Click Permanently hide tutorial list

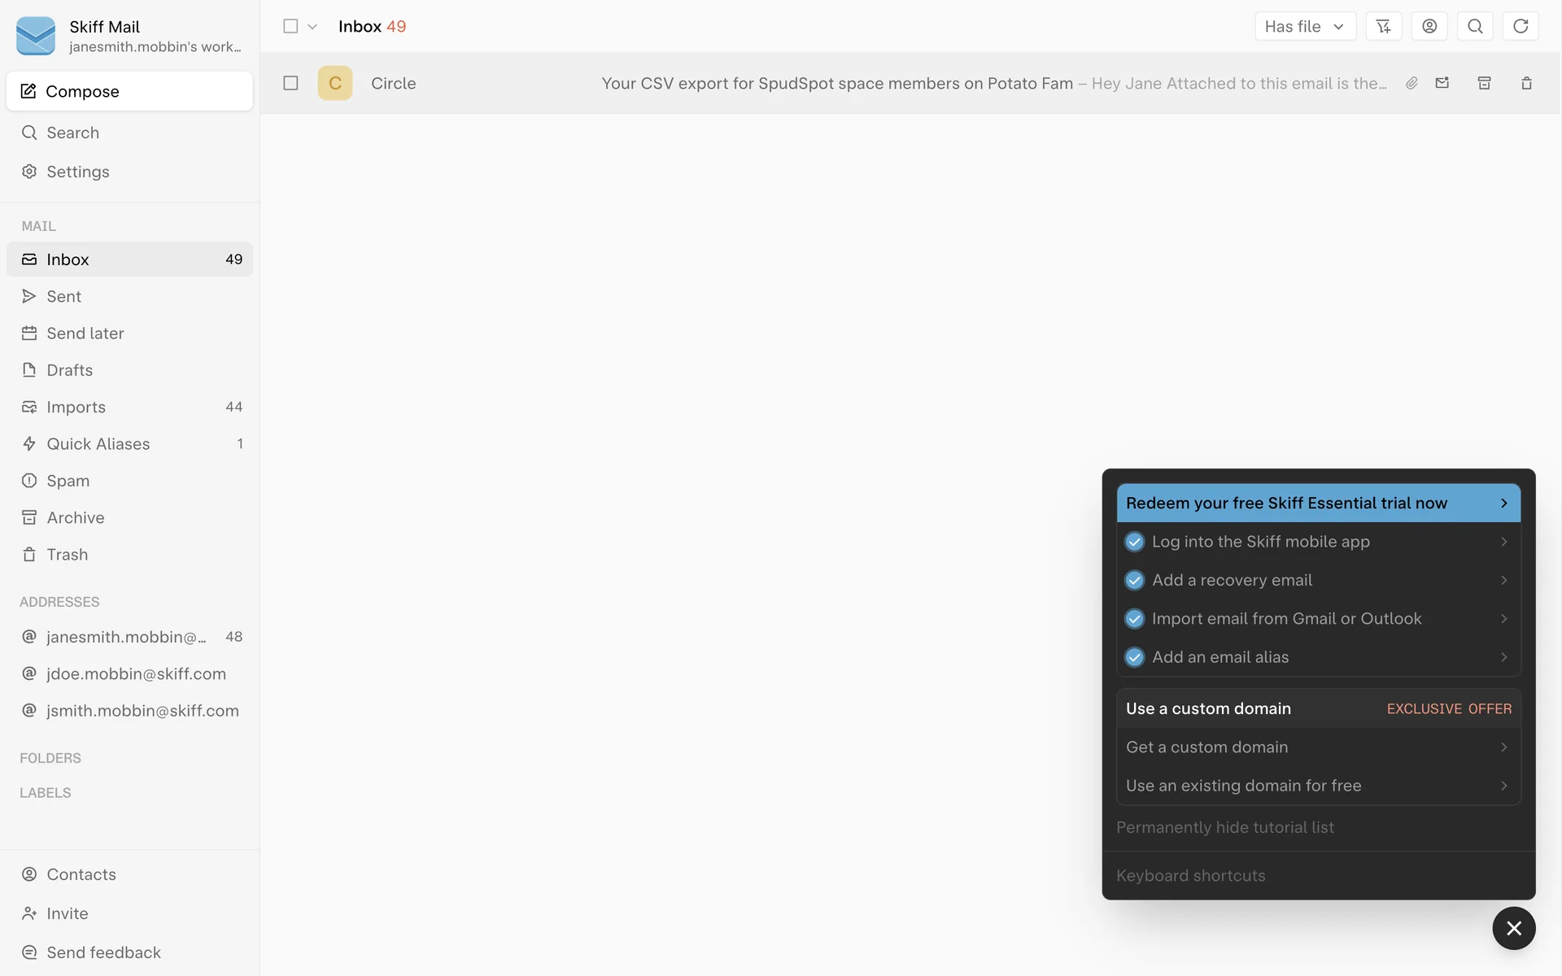point(1224,827)
